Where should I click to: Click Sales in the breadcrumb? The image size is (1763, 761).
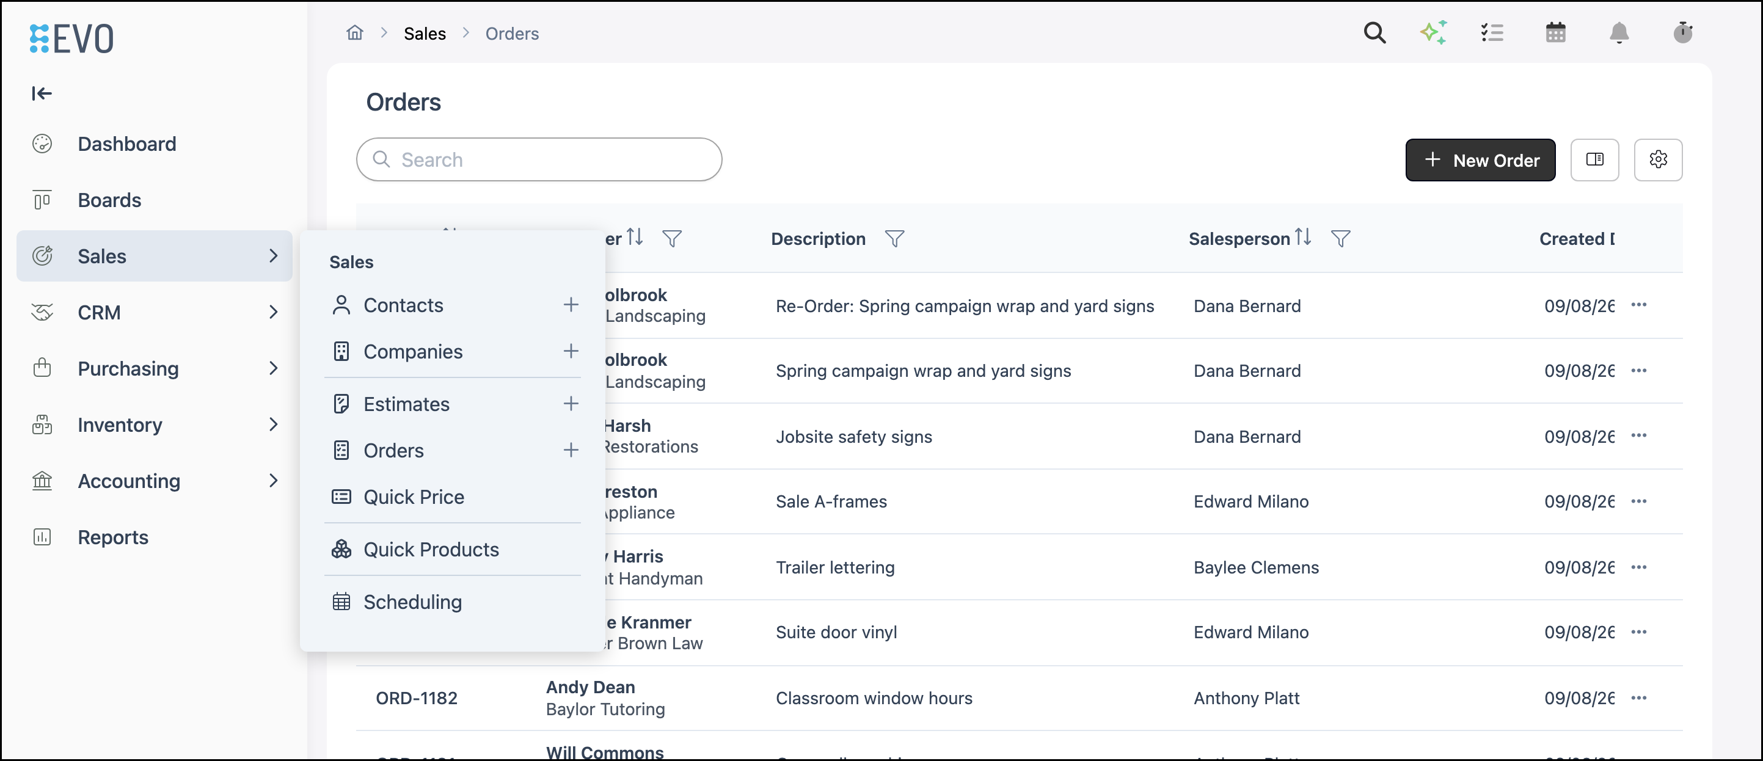tap(425, 34)
